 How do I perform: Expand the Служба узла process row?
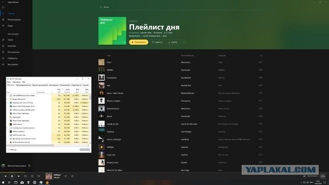pyautogui.click(x=8, y=128)
